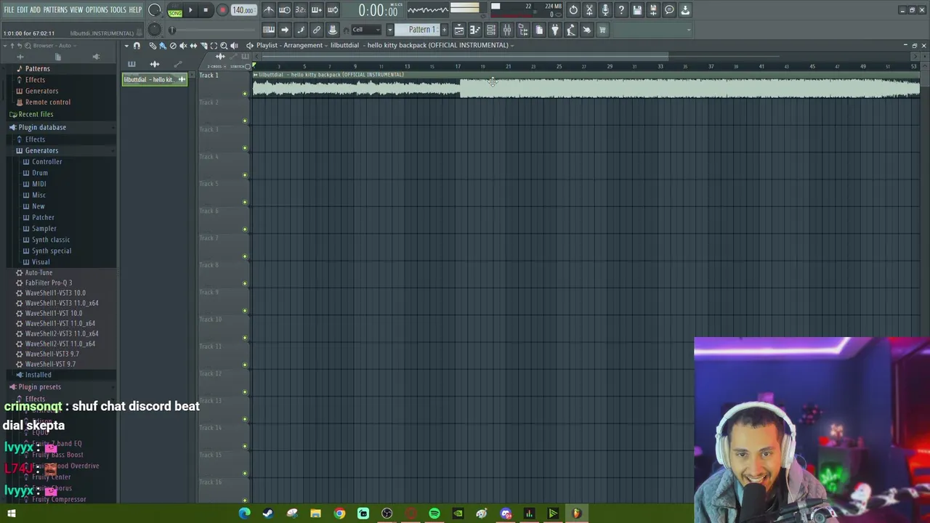Viewport: 930px width, 523px height.
Task: Click the help question mark icon
Action: [x=621, y=10]
